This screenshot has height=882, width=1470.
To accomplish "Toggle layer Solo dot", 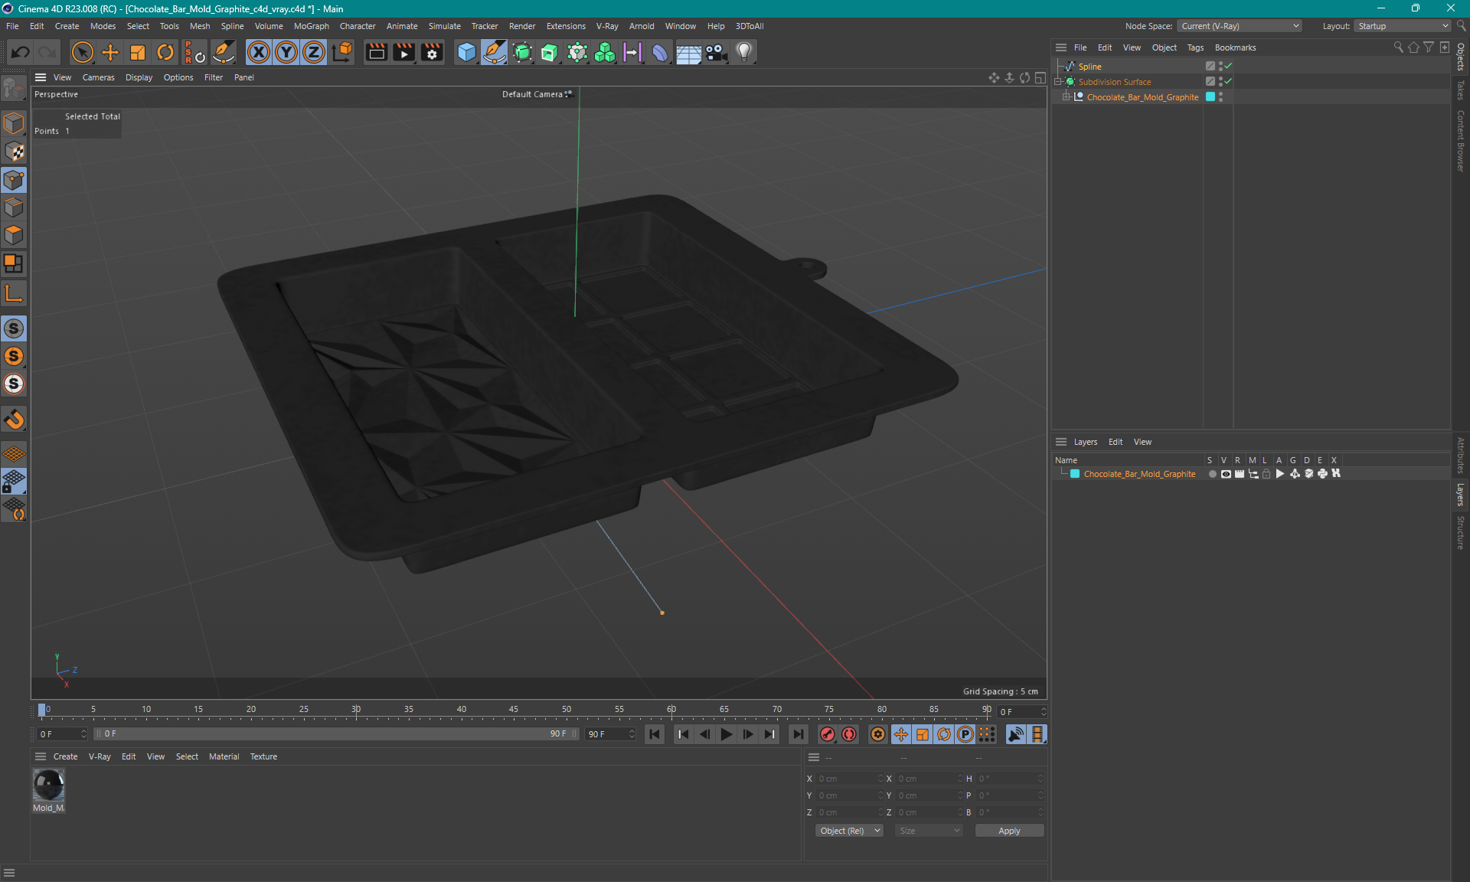I will pyautogui.click(x=1212, y=474).
